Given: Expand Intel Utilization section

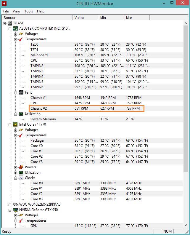Looking at the screenshot, I should [16, 173].
